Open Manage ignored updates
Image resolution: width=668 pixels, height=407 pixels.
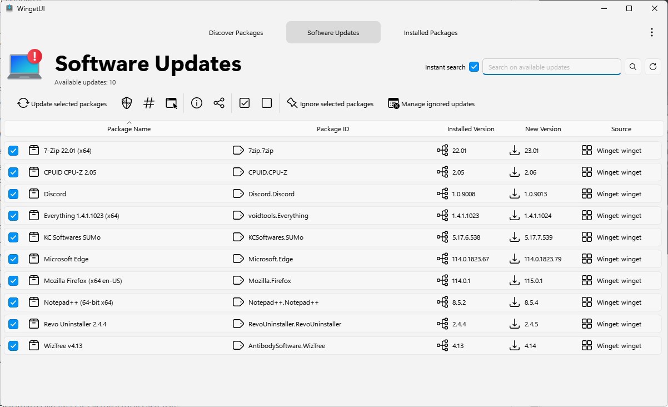[x=431, y=103]
